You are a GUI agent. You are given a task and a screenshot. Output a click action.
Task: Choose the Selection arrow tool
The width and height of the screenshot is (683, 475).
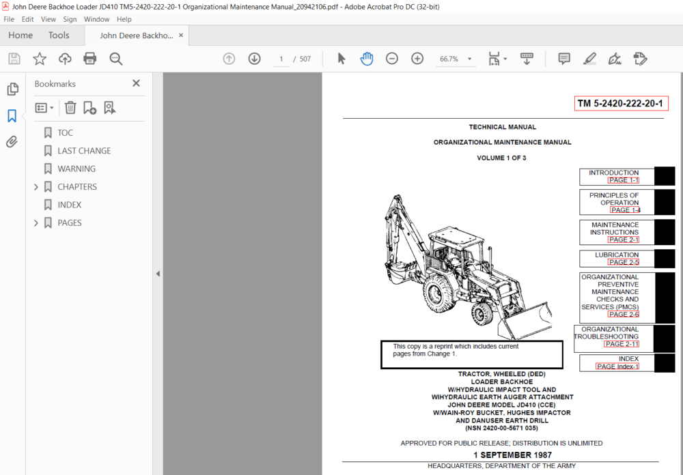click(341, 59)
